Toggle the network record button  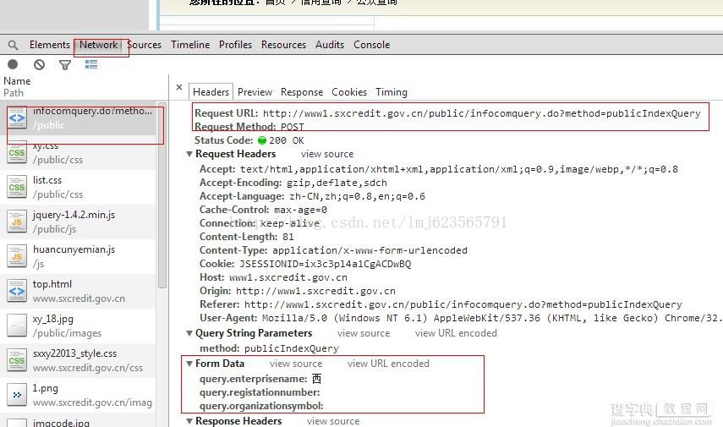[13, 64]
